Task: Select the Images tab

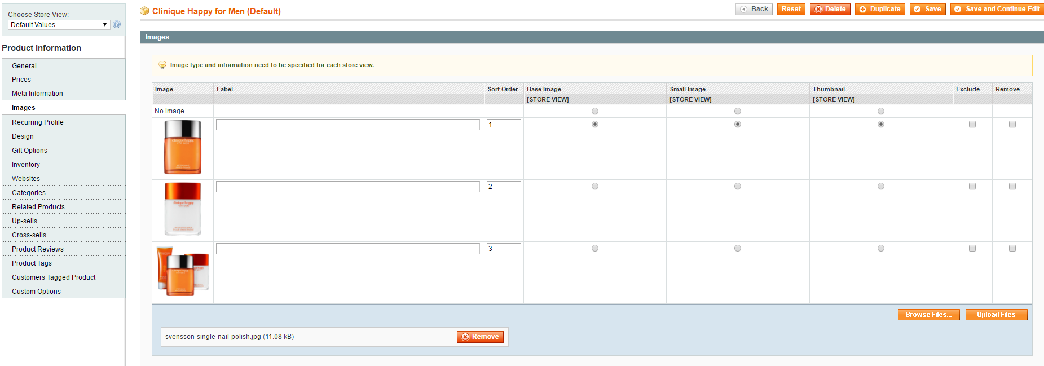Action: tap(63, 108)
